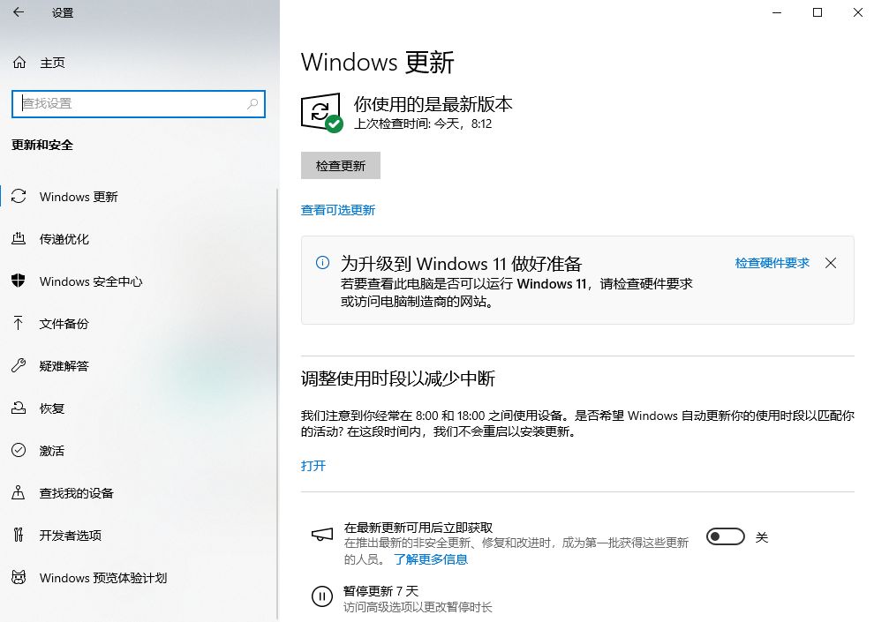
Task: Click the search magnifier icon
Action: (252, 103)
